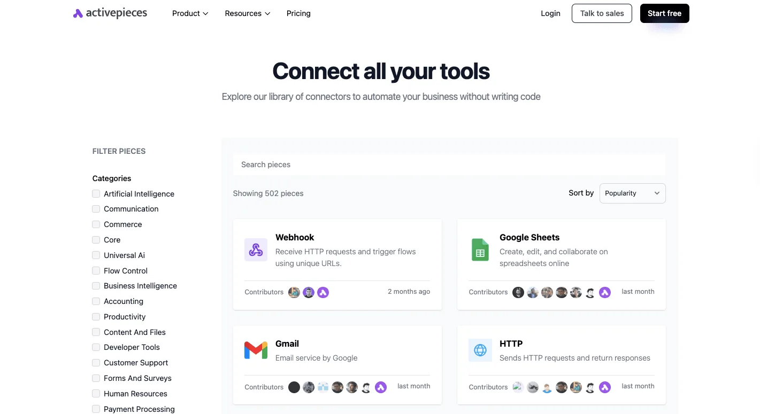Tick the Commerce checkbox
This screenshot has width=760, height=414.
point(96,224)
